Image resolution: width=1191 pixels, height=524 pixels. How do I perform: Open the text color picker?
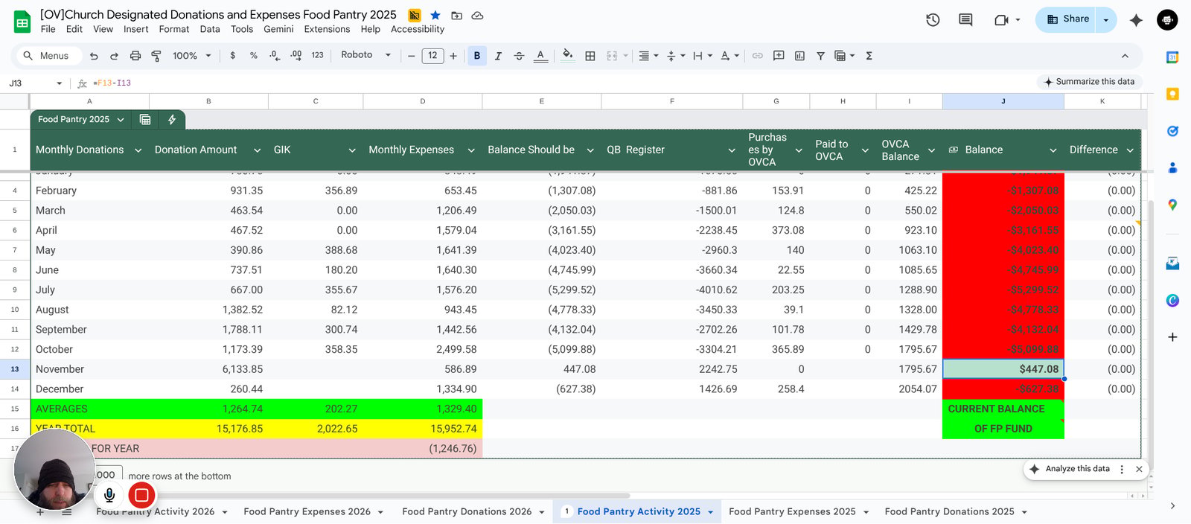pyautogui.click(x=540, y=56)
